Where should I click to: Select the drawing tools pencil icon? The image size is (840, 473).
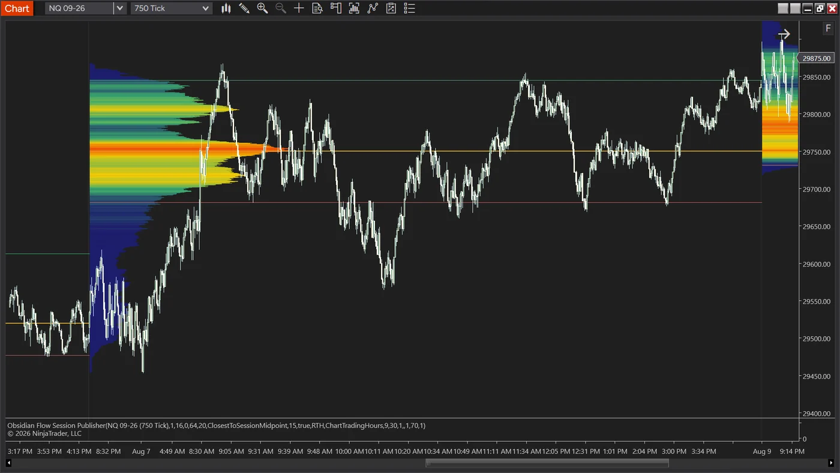[244, 8]
